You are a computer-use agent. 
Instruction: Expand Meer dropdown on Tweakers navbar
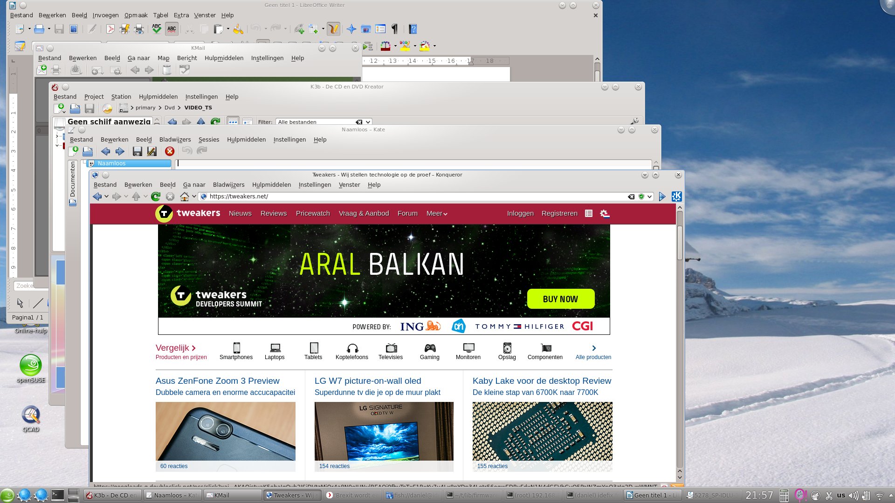[437, 213]
